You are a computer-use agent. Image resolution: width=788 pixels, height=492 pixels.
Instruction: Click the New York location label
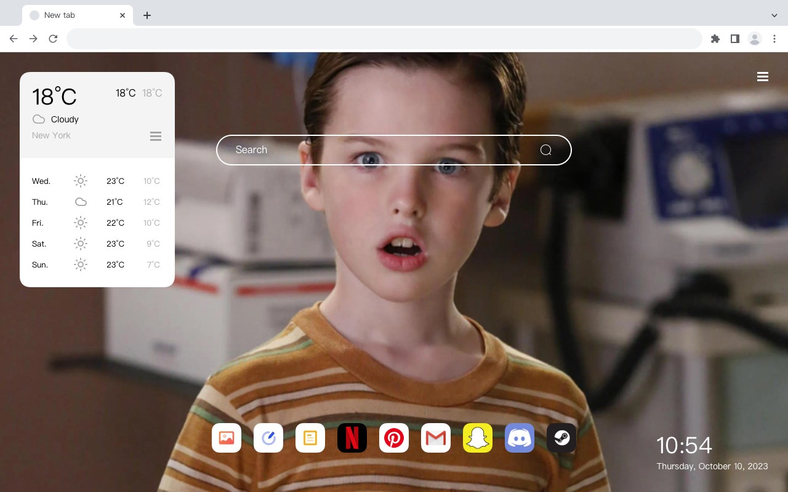click(51, 135)
